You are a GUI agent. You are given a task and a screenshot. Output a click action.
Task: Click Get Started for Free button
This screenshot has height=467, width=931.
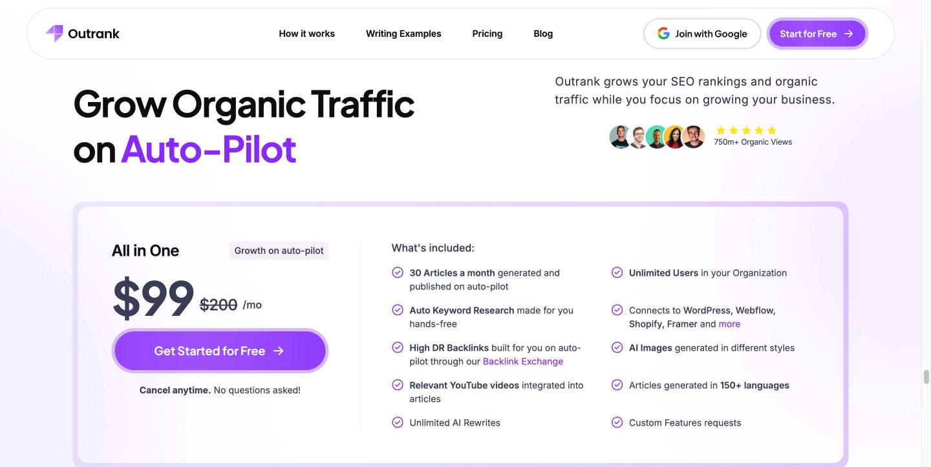click(x=220, y=351)
